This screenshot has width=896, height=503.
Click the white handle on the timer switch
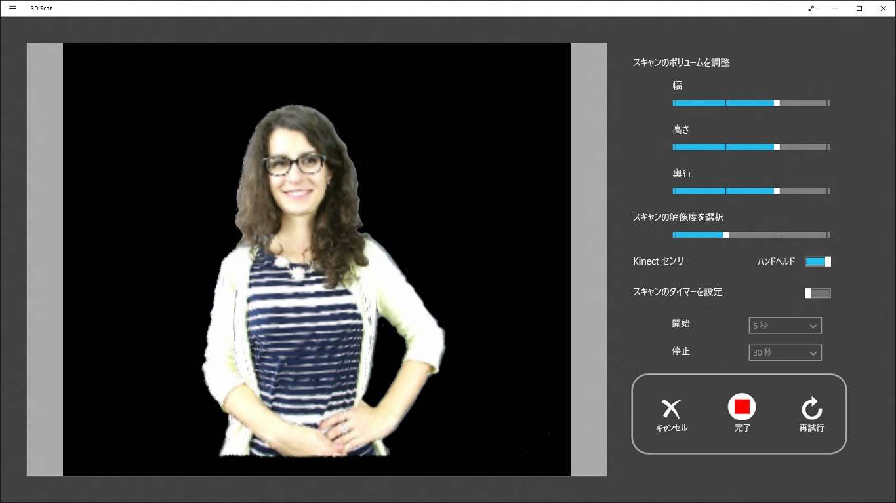pyautogui.click(x=807, y=293)
